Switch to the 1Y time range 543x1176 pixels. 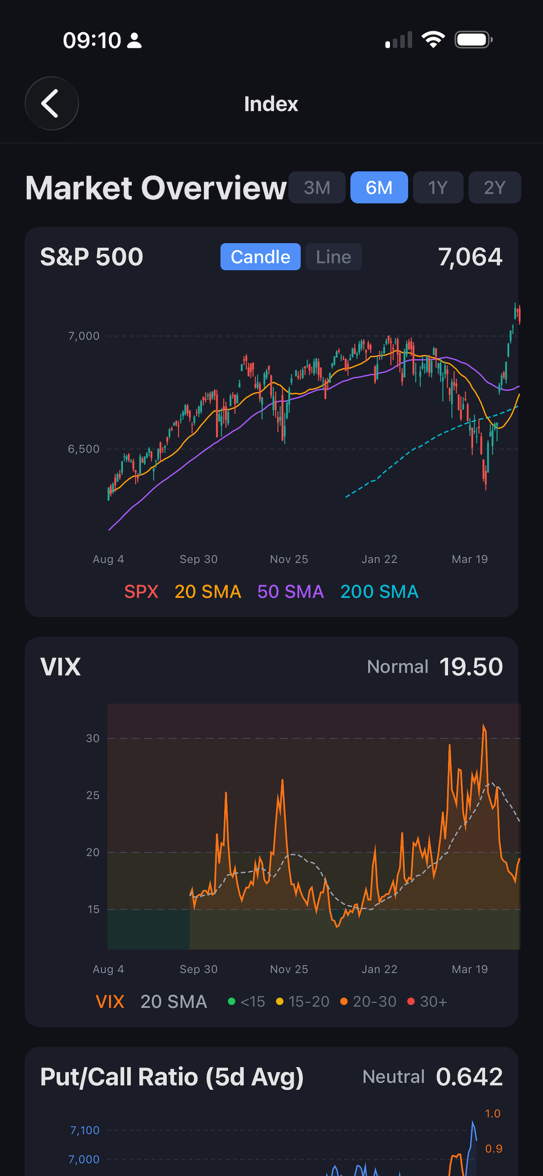click(x=438, y=188)
